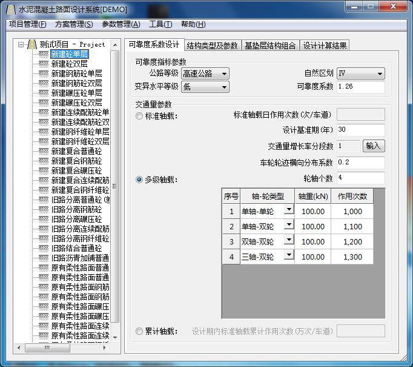Click tree horizontal scrollbar right arrow
Viewport: 413px width, 367px height.
[x=104, y=348]
